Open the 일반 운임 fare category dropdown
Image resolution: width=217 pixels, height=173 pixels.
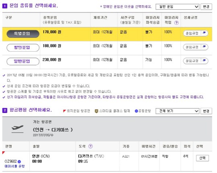tap(177, 7)
